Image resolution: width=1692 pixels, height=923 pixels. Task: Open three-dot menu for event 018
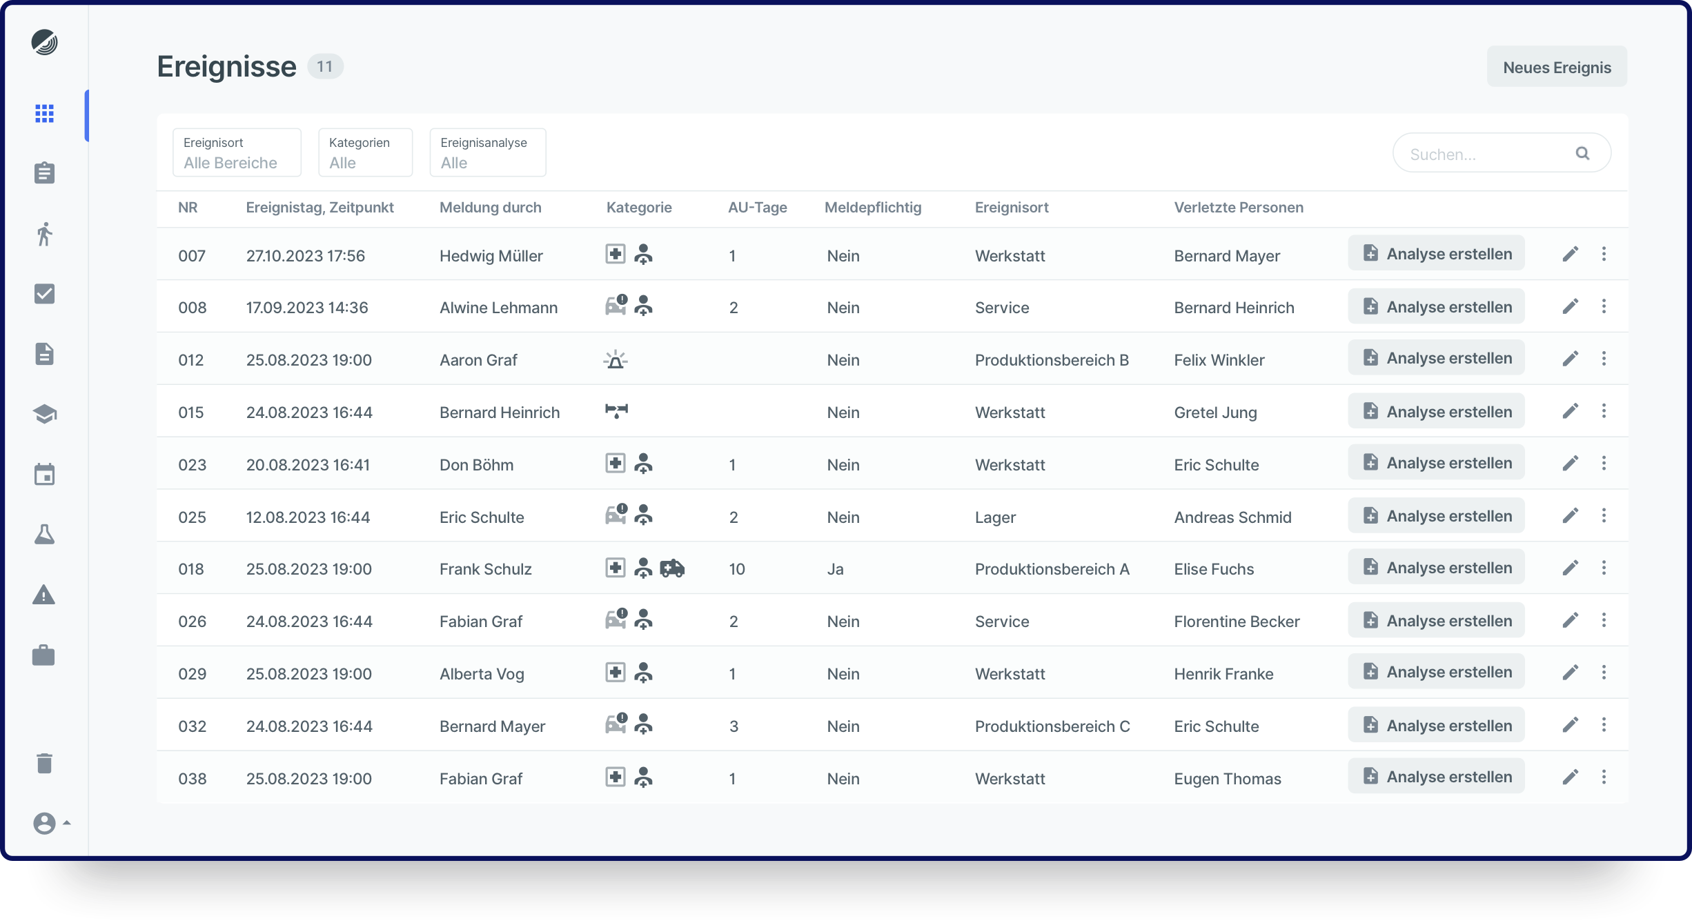(1604, 568)
